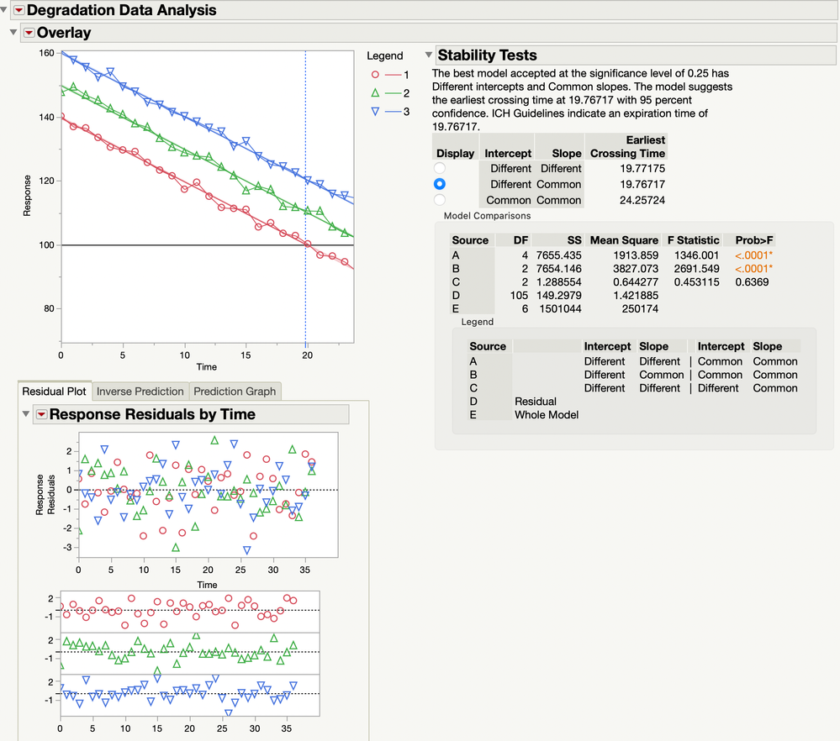Viewport: 840px width, 741px height.
Task: Switch to the Prediction Graph tab
Action: [235, 391]
